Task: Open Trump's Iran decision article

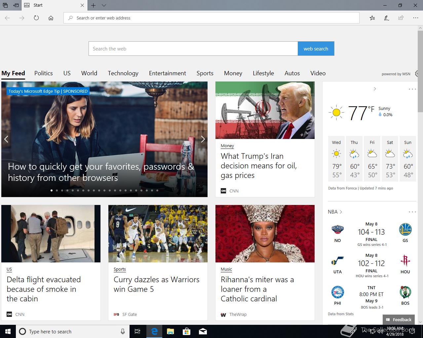Action: point(259,166)
